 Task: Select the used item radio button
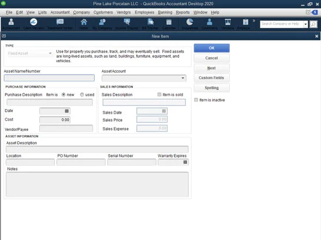click(x=82, y=95)
